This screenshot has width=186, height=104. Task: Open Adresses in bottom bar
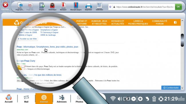pos(62,99)
